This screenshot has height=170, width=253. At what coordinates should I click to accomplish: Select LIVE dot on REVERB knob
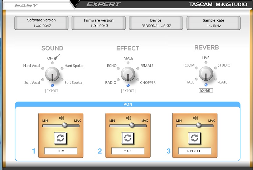point(206,62)
